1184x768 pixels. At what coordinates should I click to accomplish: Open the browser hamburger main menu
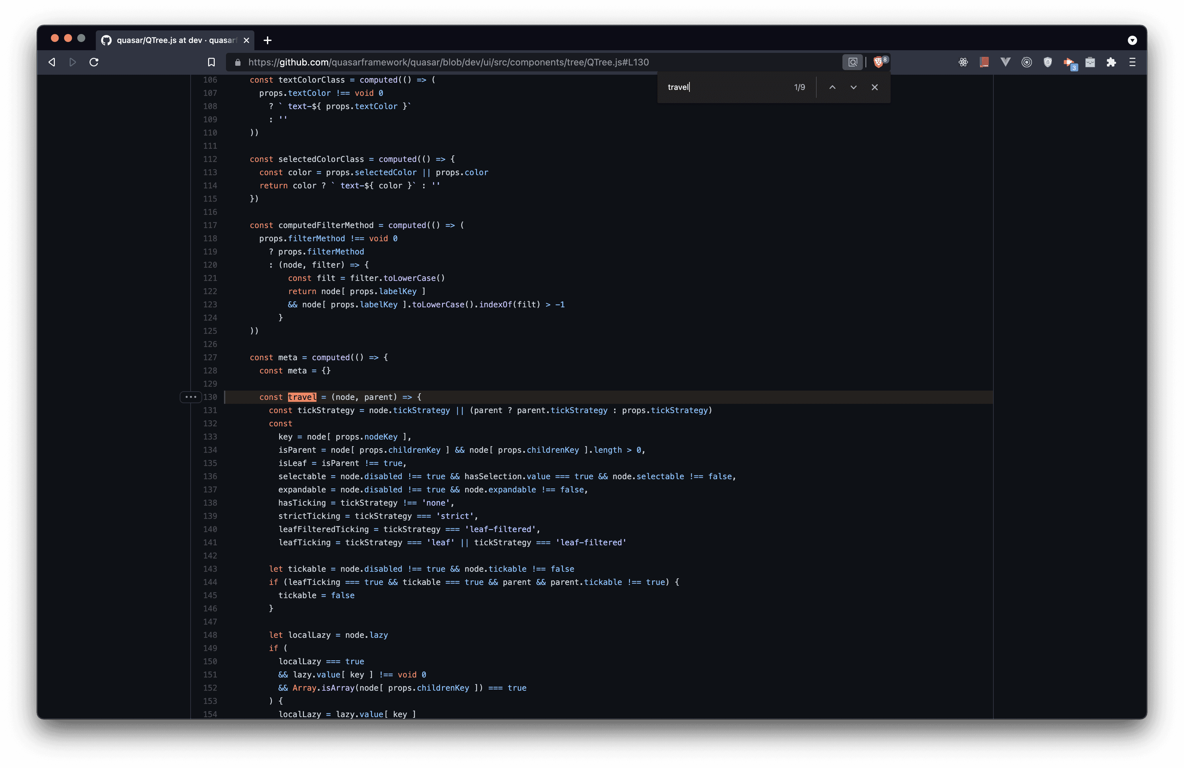[1132, 62]
